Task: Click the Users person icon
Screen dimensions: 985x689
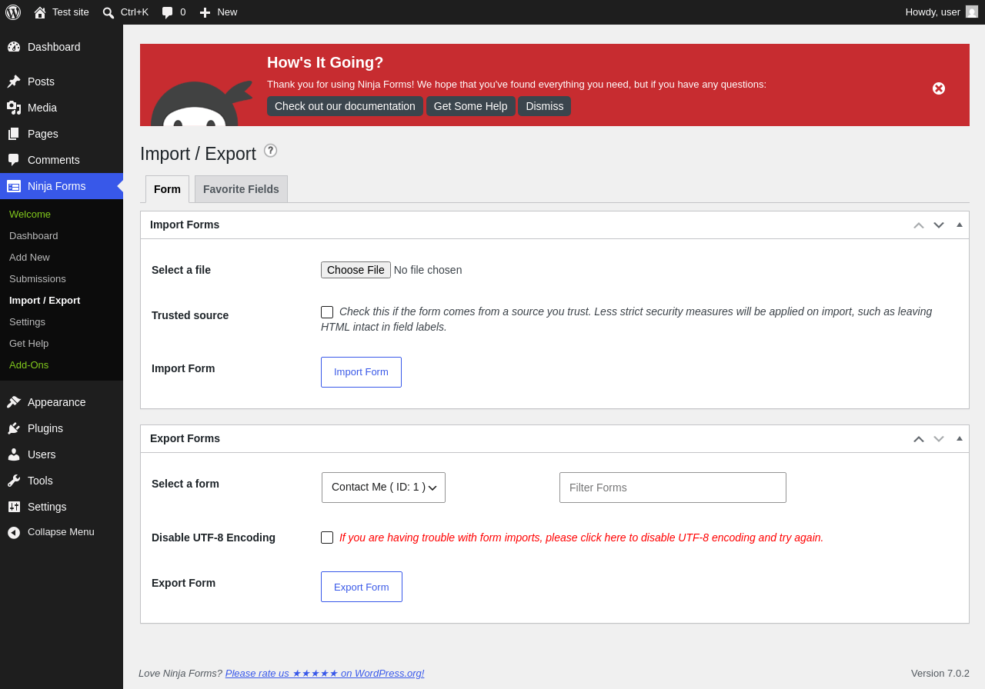Action: pyautogui.click(x=14, y=454)
